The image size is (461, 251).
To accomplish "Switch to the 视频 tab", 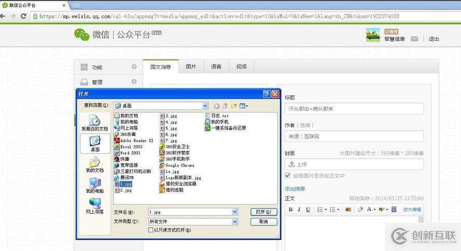I will click(x=241, y=67).
